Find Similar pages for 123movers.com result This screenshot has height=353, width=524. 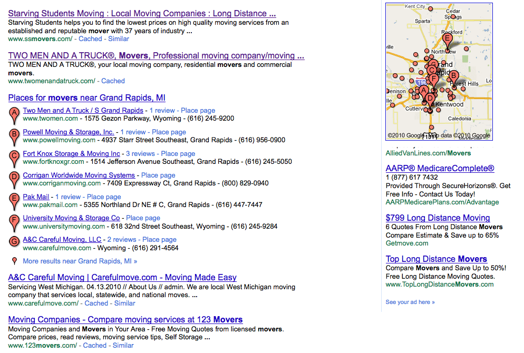click(x=123, y=346)
